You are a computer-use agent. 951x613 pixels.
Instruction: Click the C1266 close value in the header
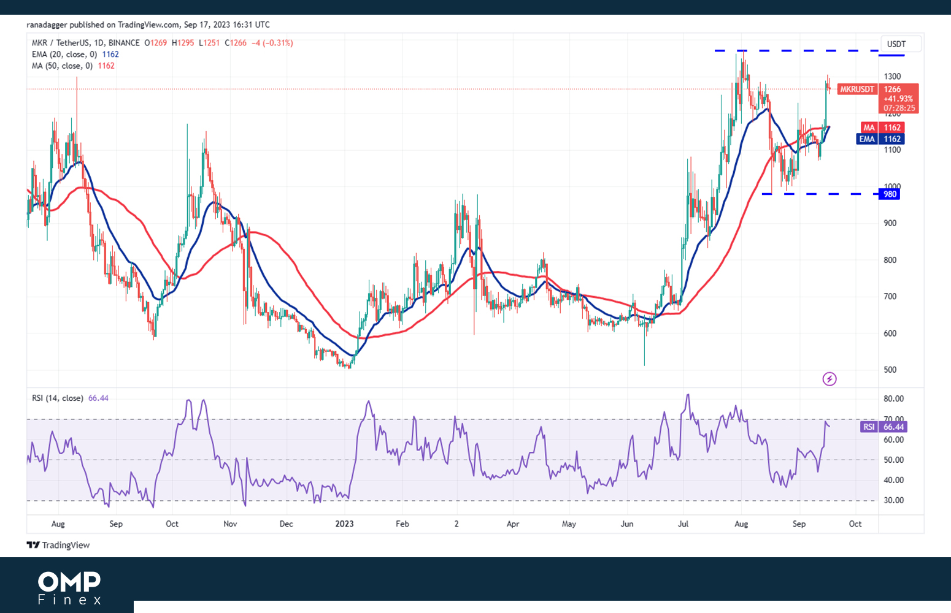[x=236, y=43]
